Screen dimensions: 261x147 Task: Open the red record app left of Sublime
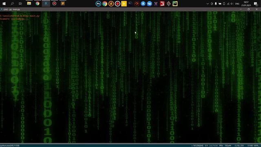(54, 4)
